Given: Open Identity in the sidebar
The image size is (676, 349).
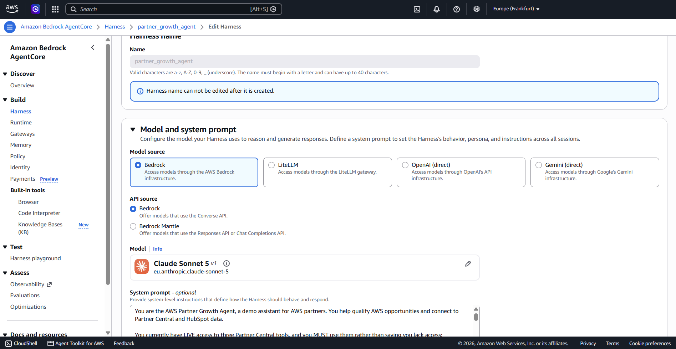Looking at the screenshot, I should (x=20, y=168).
